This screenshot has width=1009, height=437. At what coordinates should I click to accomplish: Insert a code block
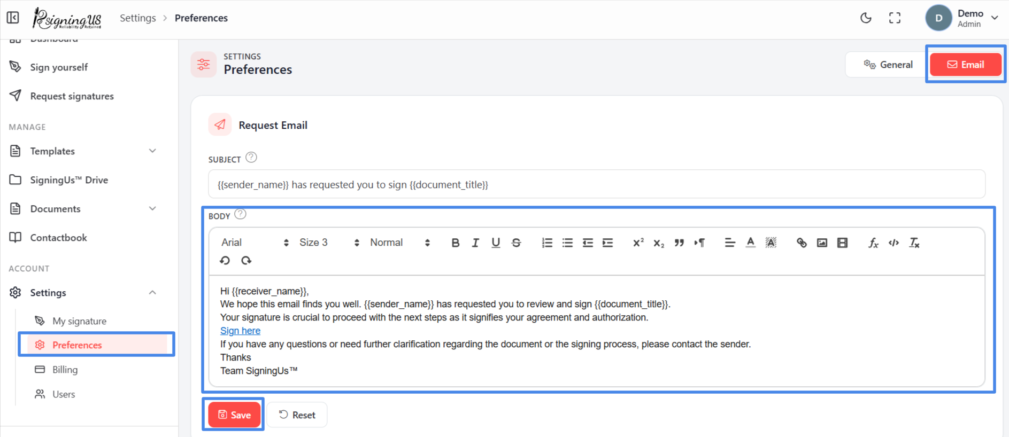click(x=894, y=243)
